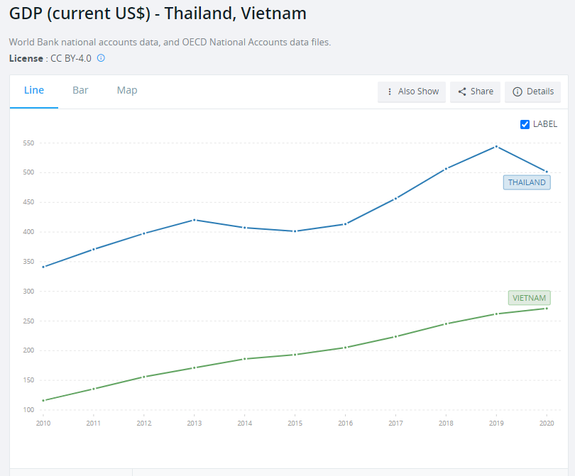The width and height of the screenshot is (575, 476).
Task: Click Vietnam's 2010 data point
Action: (x=43, y=401)
